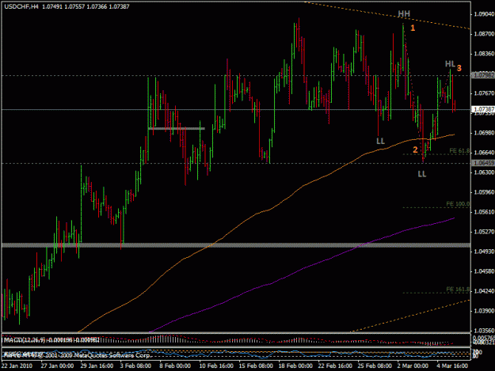The height and width of the screenshot is (371, 495).
Task: Click the 1.08700 price axis value
Action: (x=484, y=34)
